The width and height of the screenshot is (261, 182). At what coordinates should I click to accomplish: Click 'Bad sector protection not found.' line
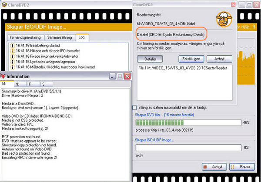click(26, 153)
